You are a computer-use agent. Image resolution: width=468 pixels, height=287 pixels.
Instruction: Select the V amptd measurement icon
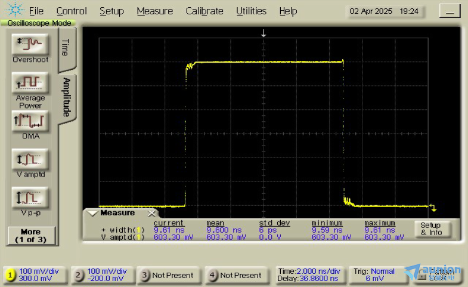click(30, 159)
